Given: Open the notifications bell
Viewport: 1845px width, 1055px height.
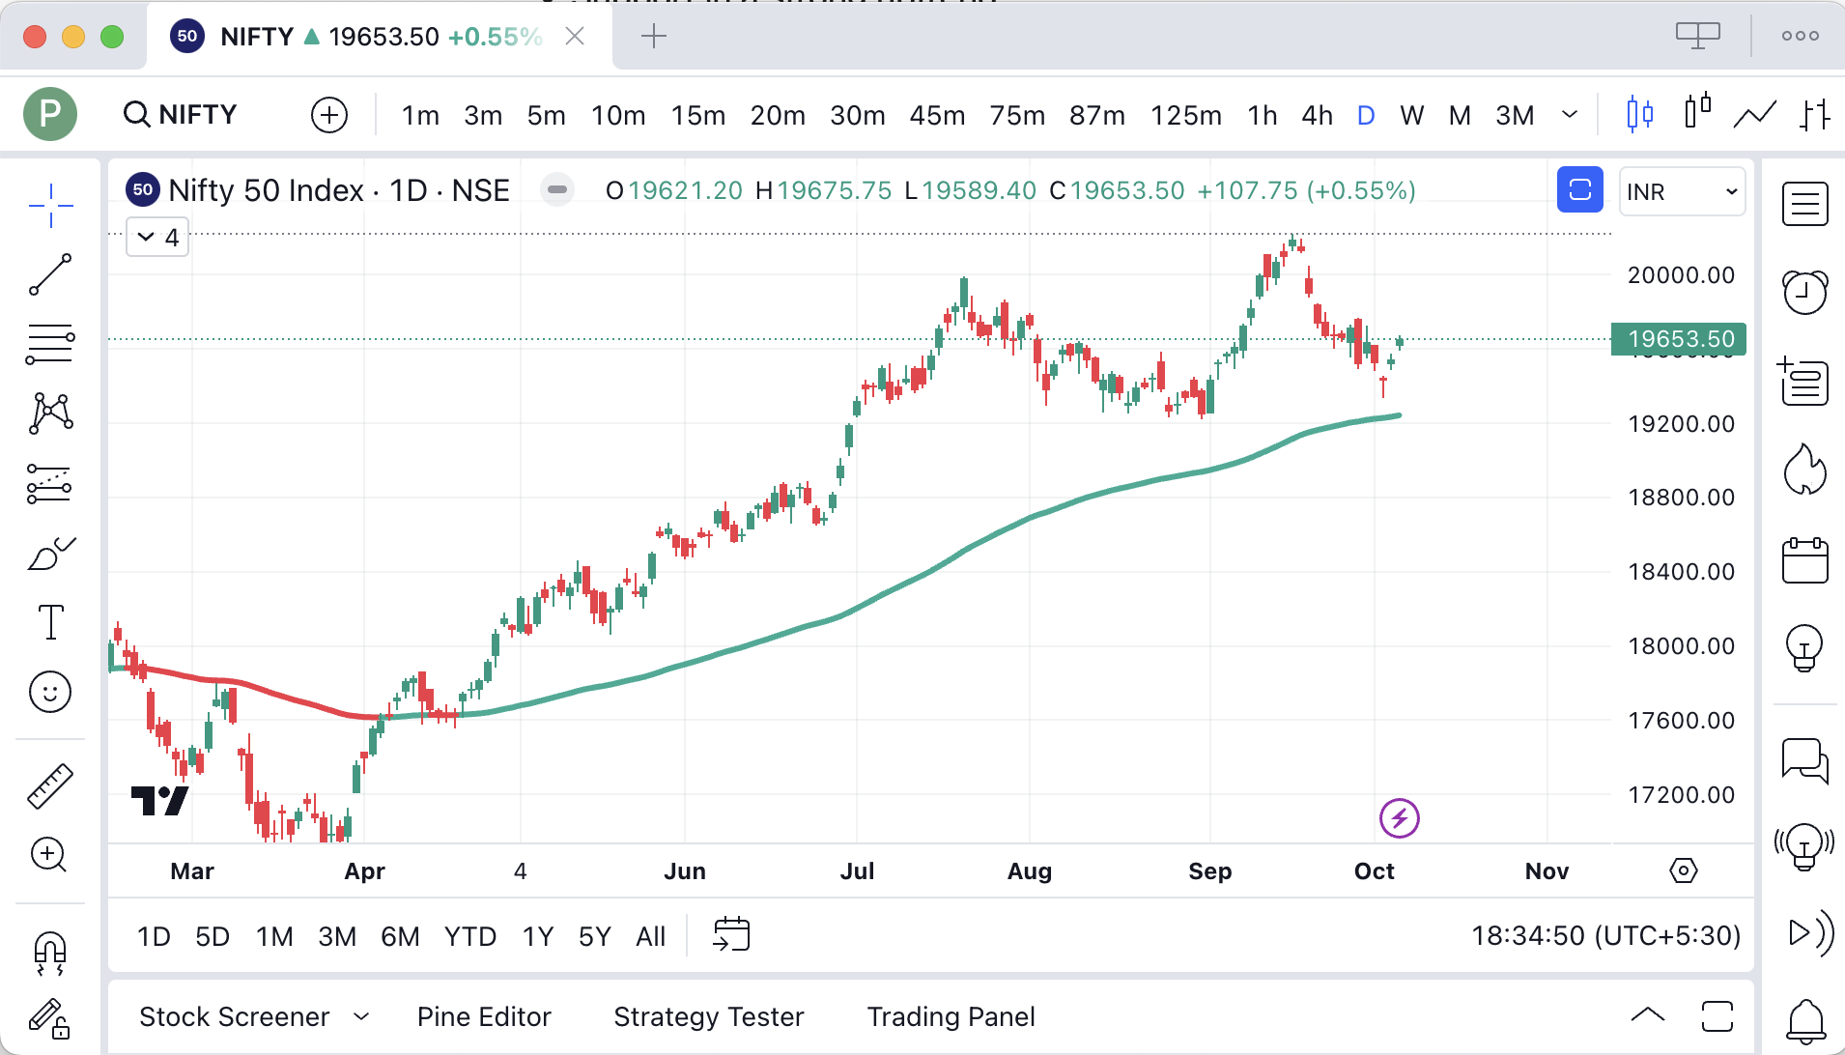Looking at the screenshot, I should [1805, 1020].
